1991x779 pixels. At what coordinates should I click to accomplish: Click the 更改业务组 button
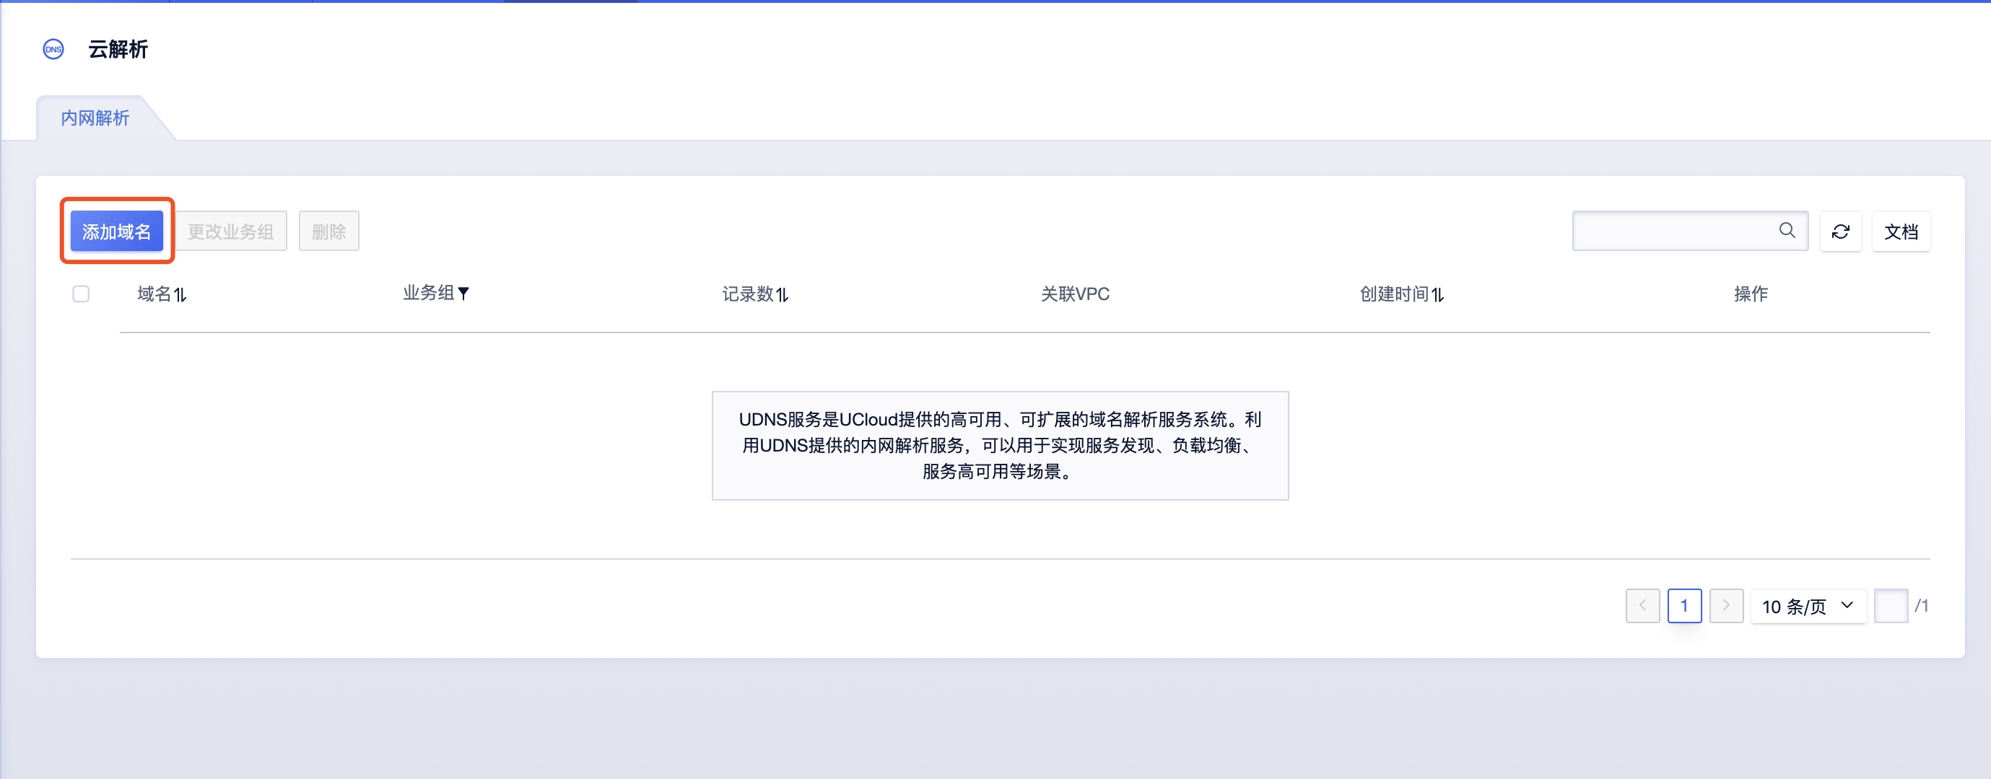(x=231, y=231)
